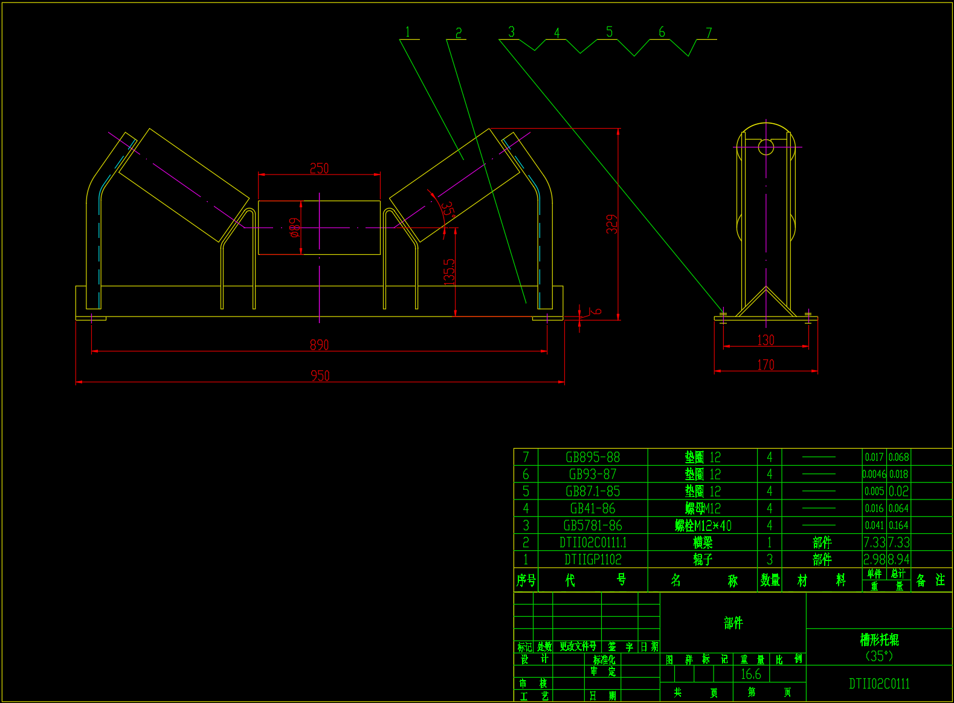Select the 890 dimension text
The image size is (954, 703).
click(319, 345)
